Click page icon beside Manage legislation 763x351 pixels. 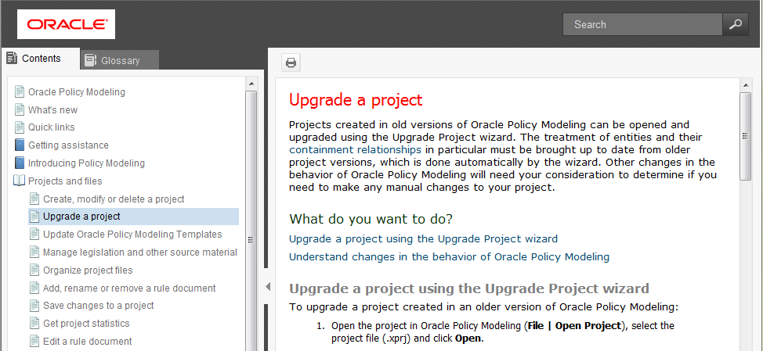pyautogui.click(x=34, y=253)
